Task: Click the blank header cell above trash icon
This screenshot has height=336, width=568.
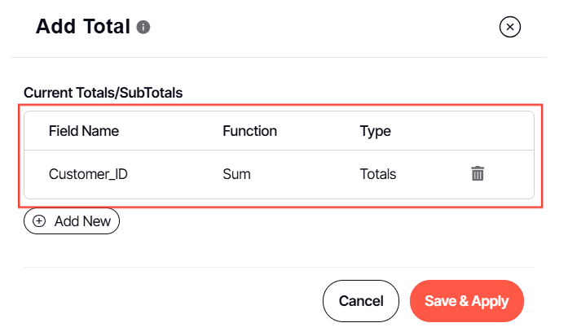Action: [x=478, y=131]
